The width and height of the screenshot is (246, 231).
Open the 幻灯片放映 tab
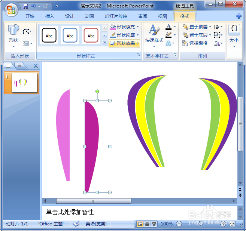(116, 16)
